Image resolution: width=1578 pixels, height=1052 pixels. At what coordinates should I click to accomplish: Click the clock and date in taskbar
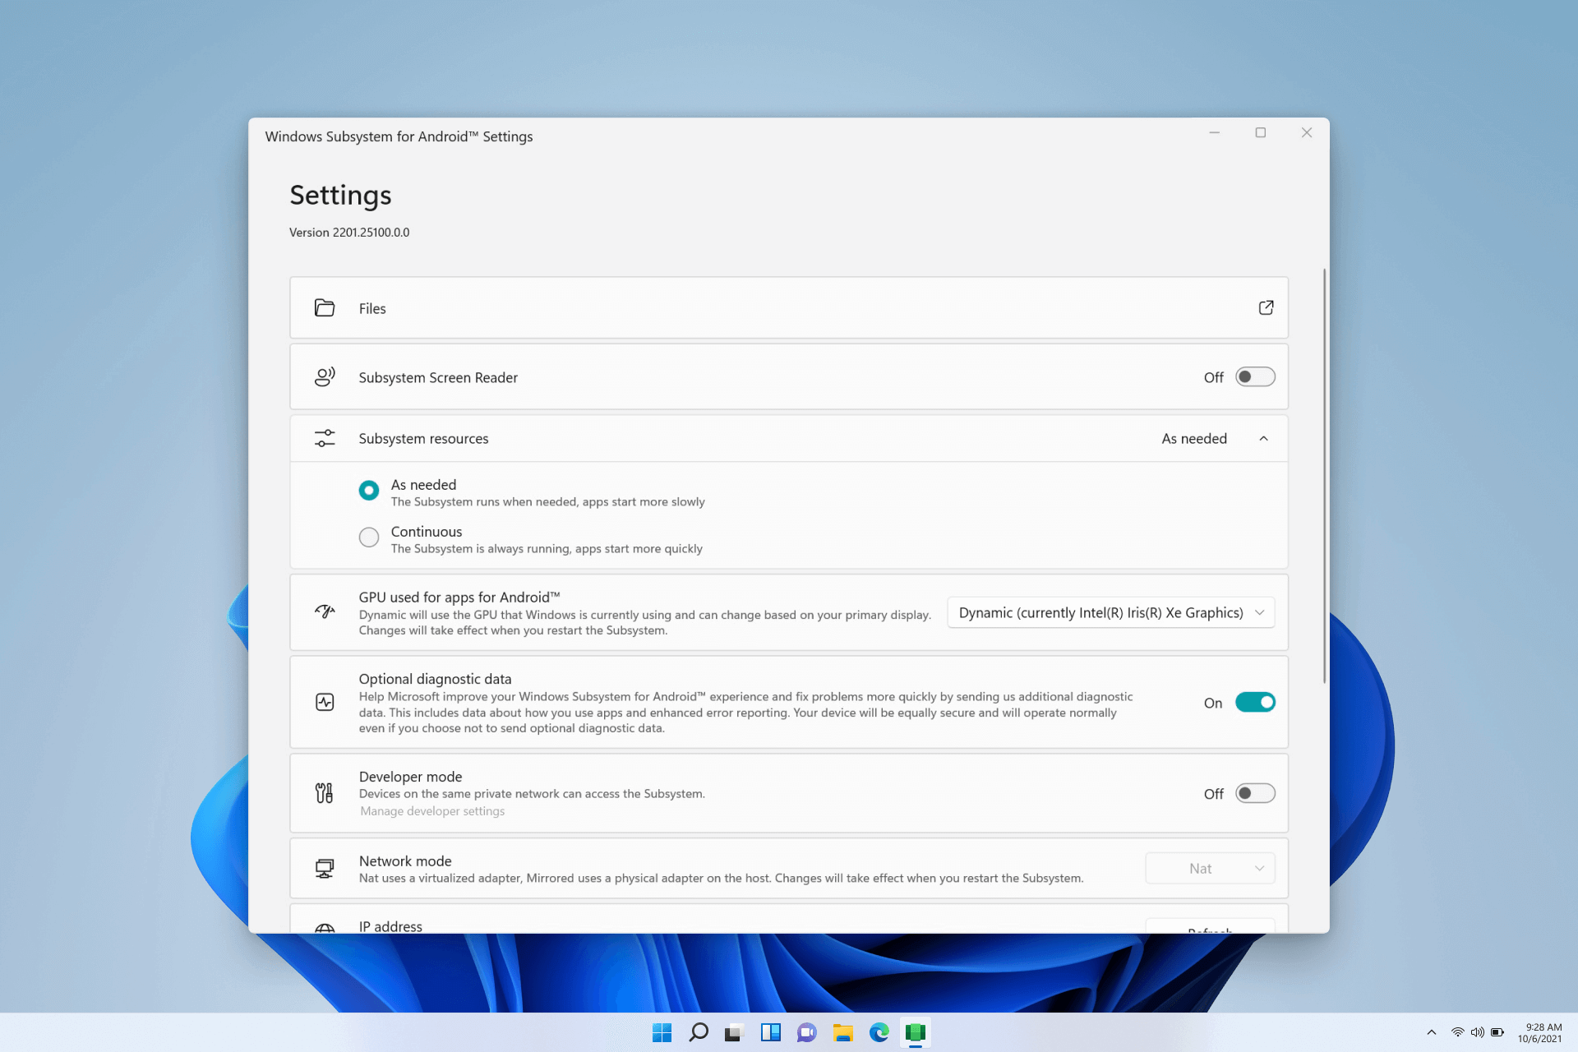coord(1539,1032)
